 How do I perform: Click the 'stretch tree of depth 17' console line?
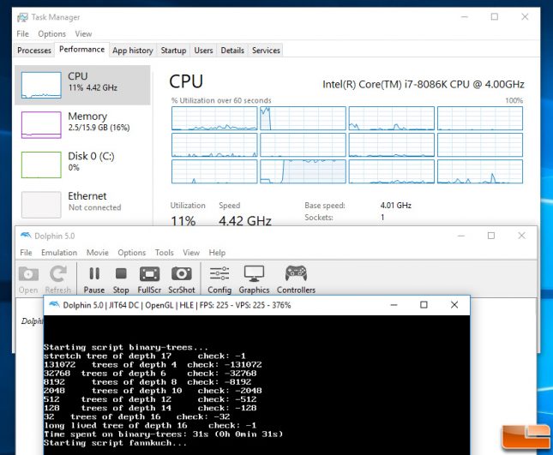point(145,356)
